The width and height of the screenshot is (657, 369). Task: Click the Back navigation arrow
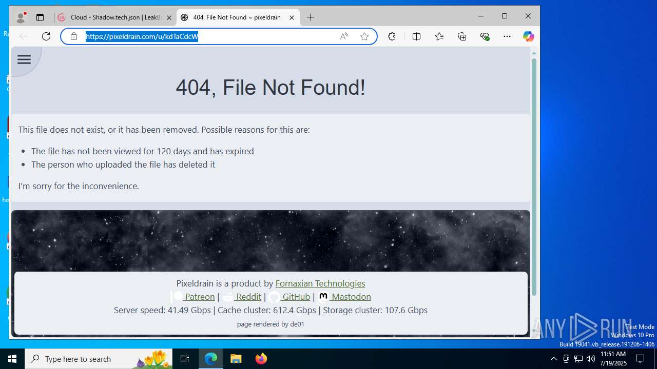click(24, 36)
